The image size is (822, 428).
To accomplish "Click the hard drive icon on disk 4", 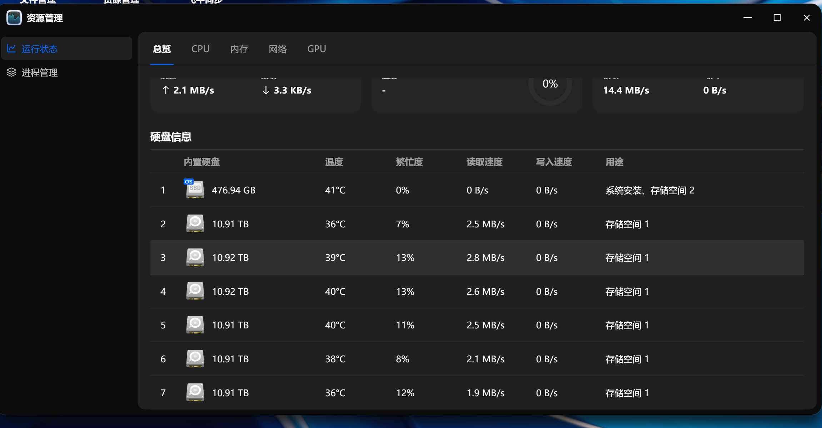I will coord(195,291).
